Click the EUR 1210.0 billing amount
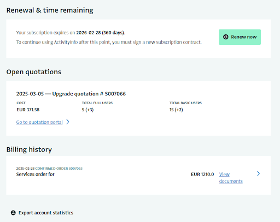The image size is (280, 222). (x=202, y=175)
